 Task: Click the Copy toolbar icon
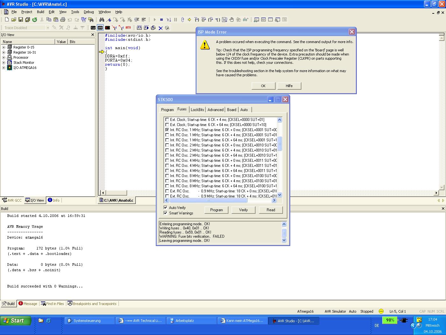click(49, 19)
